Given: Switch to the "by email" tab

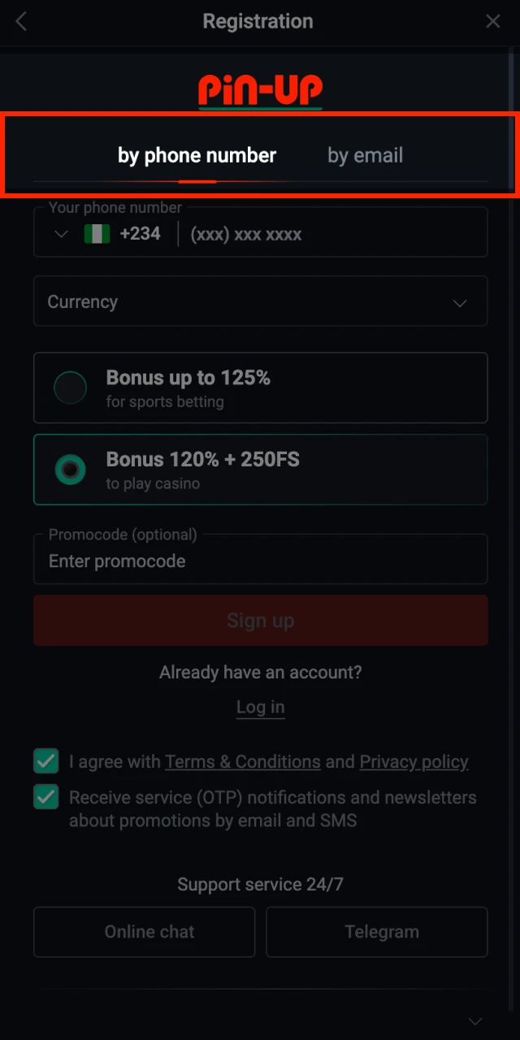Looking at the screenshot, I should (x=365, y=155).
